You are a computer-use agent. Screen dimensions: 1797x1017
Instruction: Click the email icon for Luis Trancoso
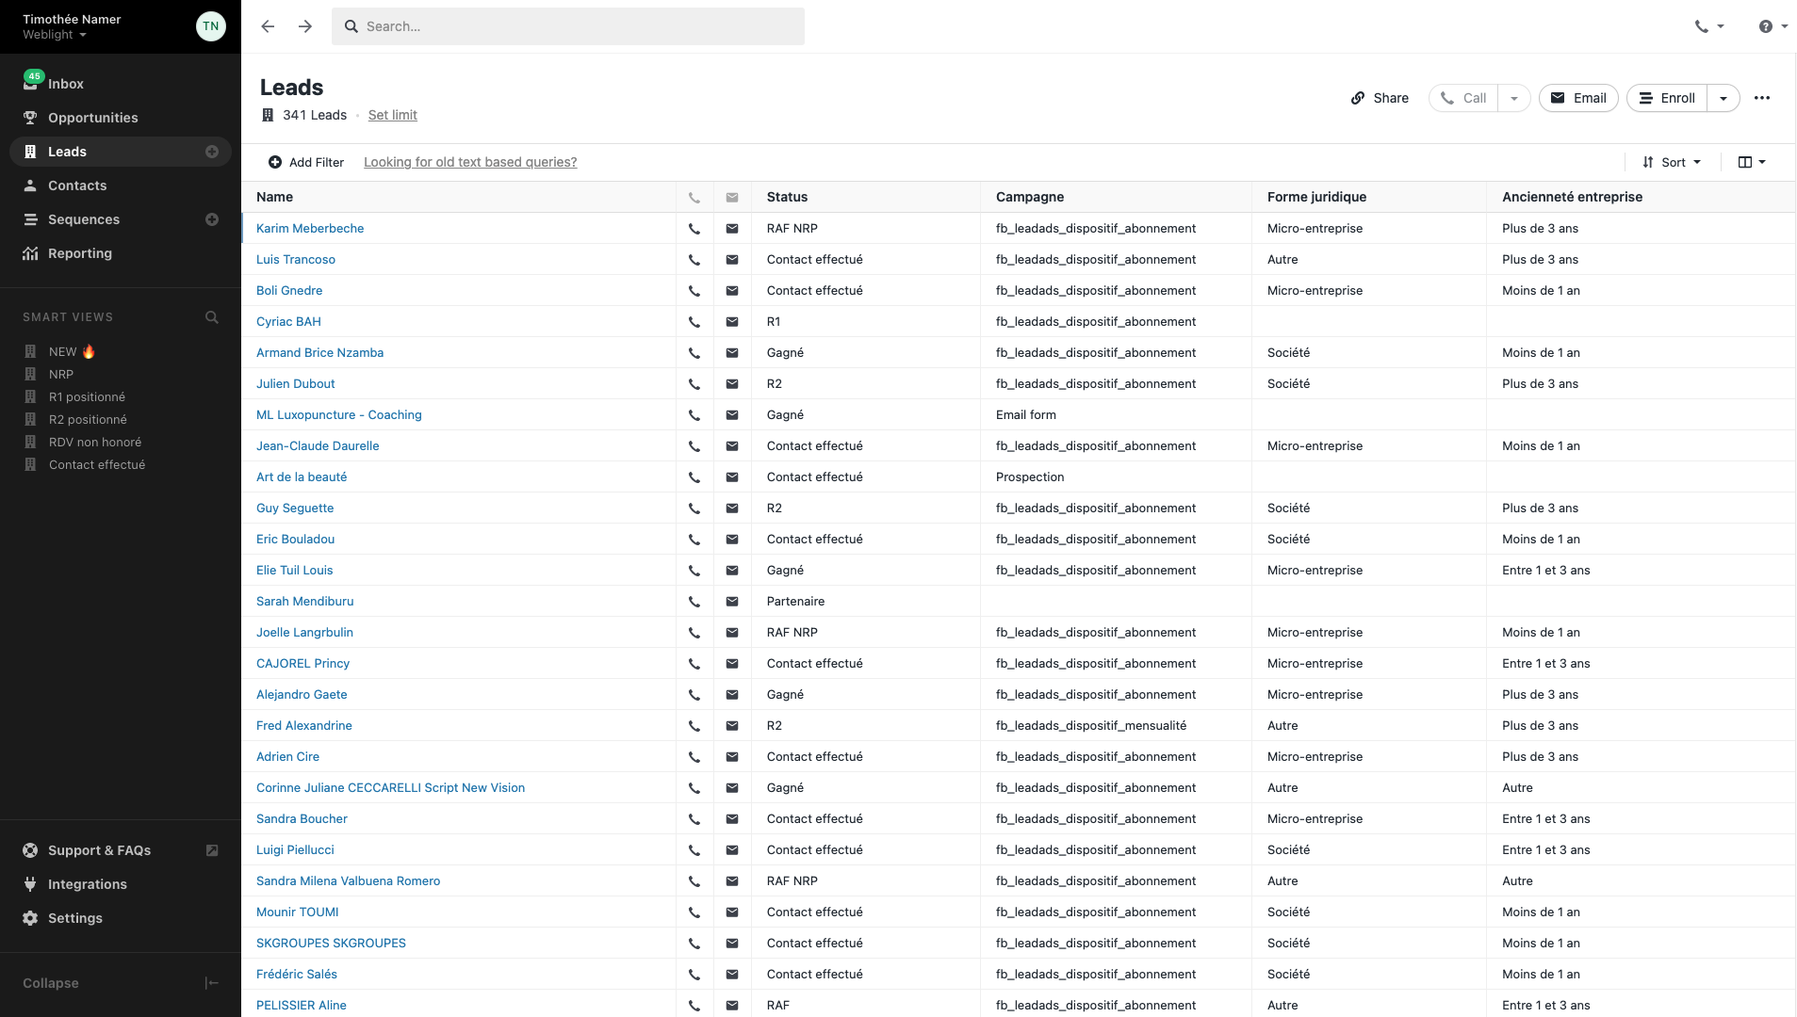[x=732, y=260]
